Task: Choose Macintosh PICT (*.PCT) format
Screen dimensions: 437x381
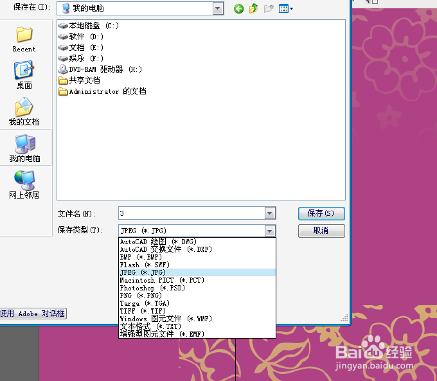Action: tap(197, 280)
